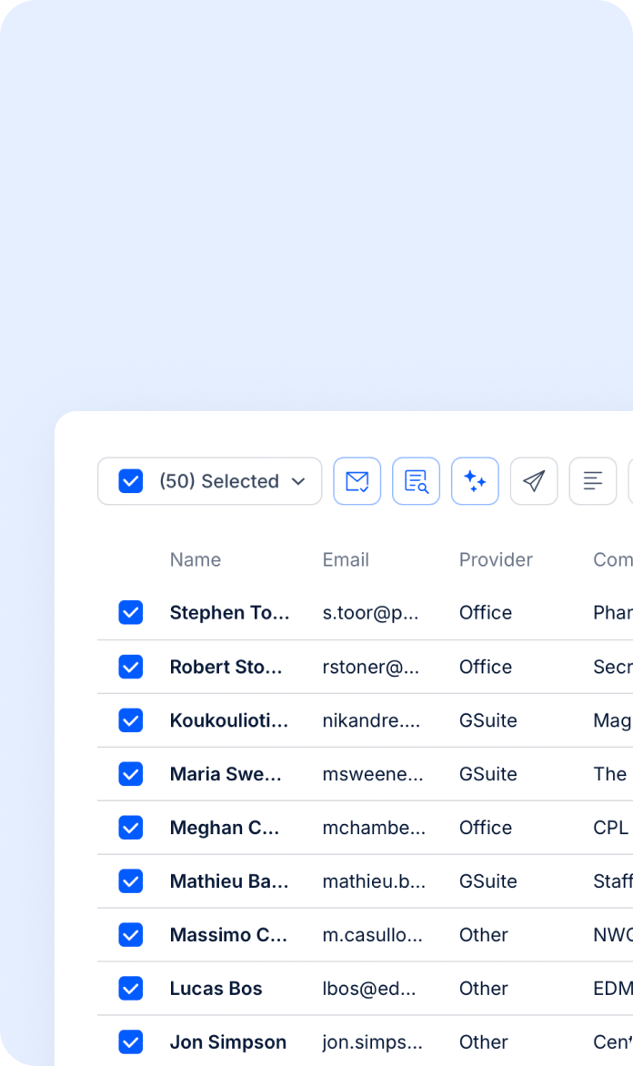Click email jon.simps...
The height and width of the screenshot is (1066, 633).
373,1042
